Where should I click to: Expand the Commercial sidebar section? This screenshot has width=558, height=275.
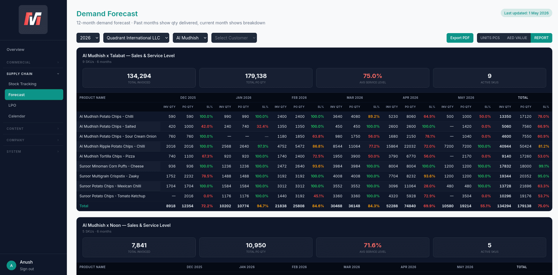pyautogui.click(x=33, y=62)
